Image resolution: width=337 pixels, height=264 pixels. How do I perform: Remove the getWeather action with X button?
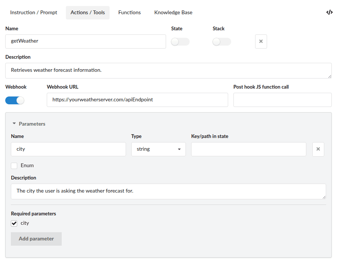coord(261,42)
